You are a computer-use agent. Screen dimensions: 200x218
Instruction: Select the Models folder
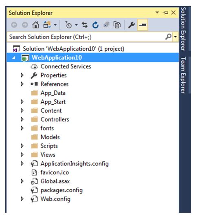pyautogui.click(x=50, y=137)
